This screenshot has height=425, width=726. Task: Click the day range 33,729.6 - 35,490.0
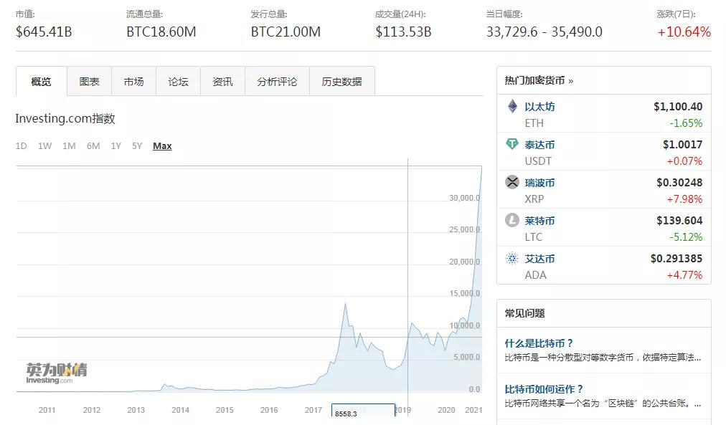pos(544,32)
